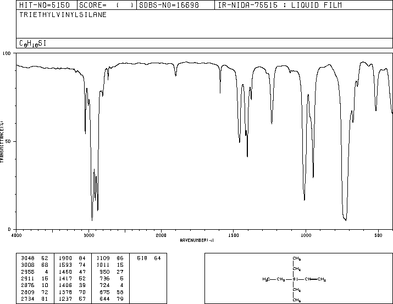
Task: Select peak table entry 1378
Action: point(65,292)
